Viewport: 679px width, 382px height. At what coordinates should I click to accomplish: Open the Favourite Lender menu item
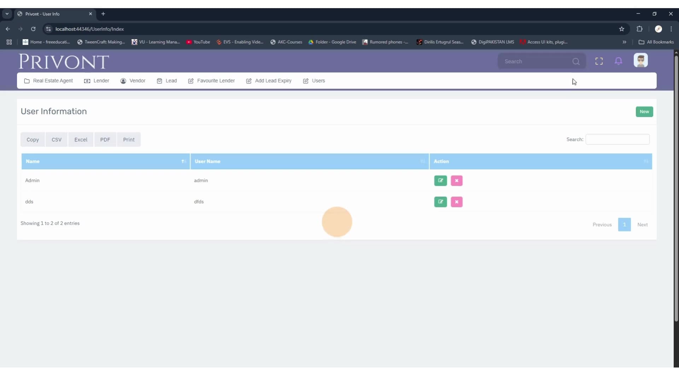(x=211, y=81)
